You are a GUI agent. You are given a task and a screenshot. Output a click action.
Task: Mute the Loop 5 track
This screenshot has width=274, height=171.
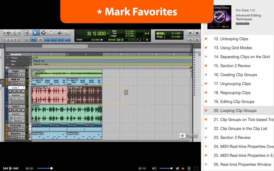tap(23, 110)
